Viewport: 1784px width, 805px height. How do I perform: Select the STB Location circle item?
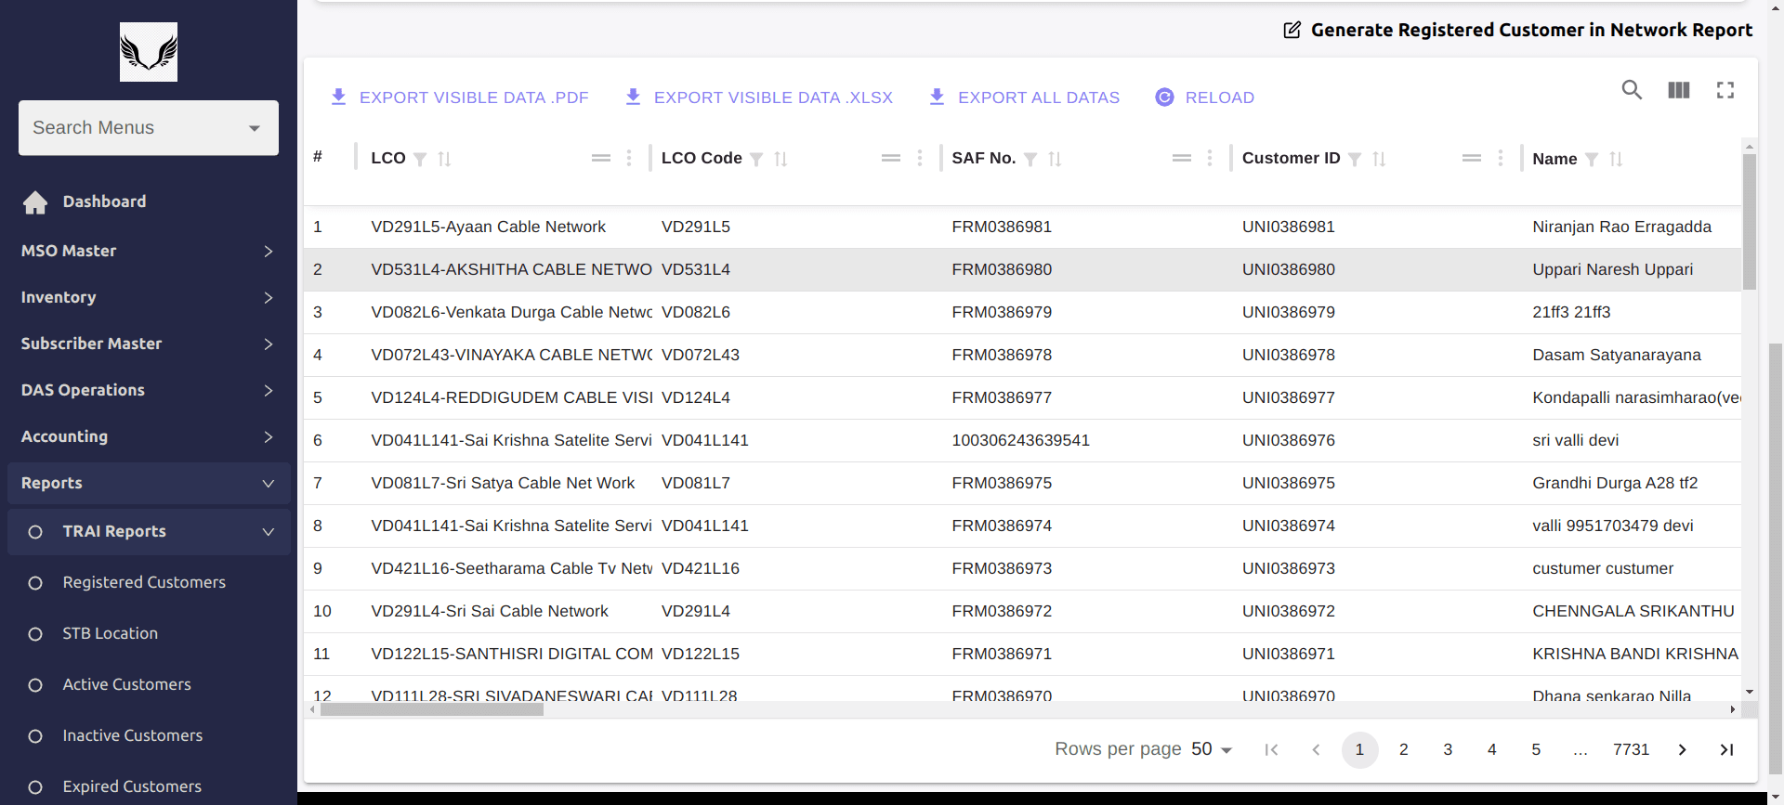(x=35, y=634)
